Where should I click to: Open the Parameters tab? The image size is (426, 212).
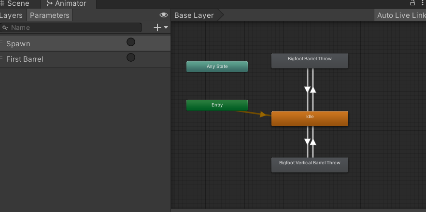pos(49,15)
